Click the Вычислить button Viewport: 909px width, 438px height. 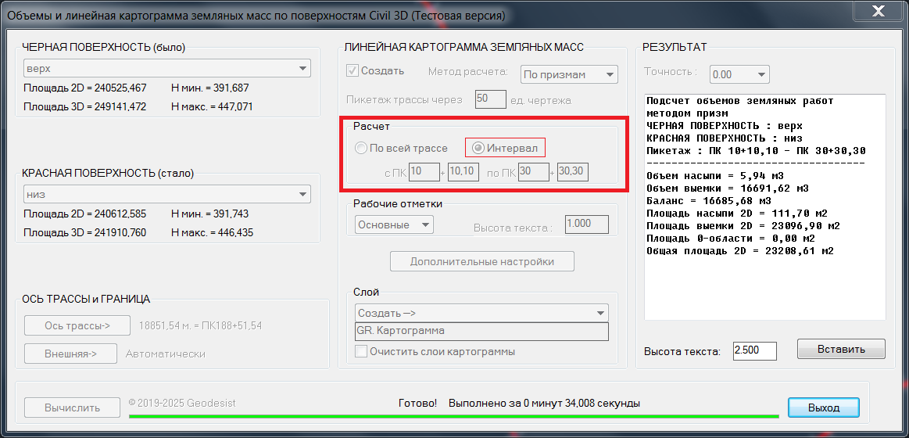(72, 407)
